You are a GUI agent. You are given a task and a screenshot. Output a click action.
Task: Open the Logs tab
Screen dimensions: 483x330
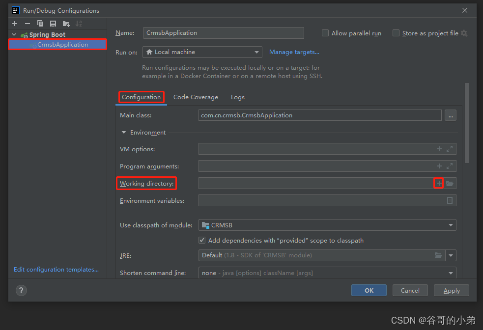coord(237,97)
